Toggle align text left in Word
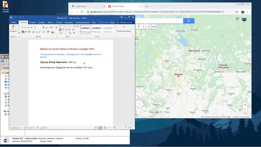This screenshot has height=147, width=261. click(60, 29)
